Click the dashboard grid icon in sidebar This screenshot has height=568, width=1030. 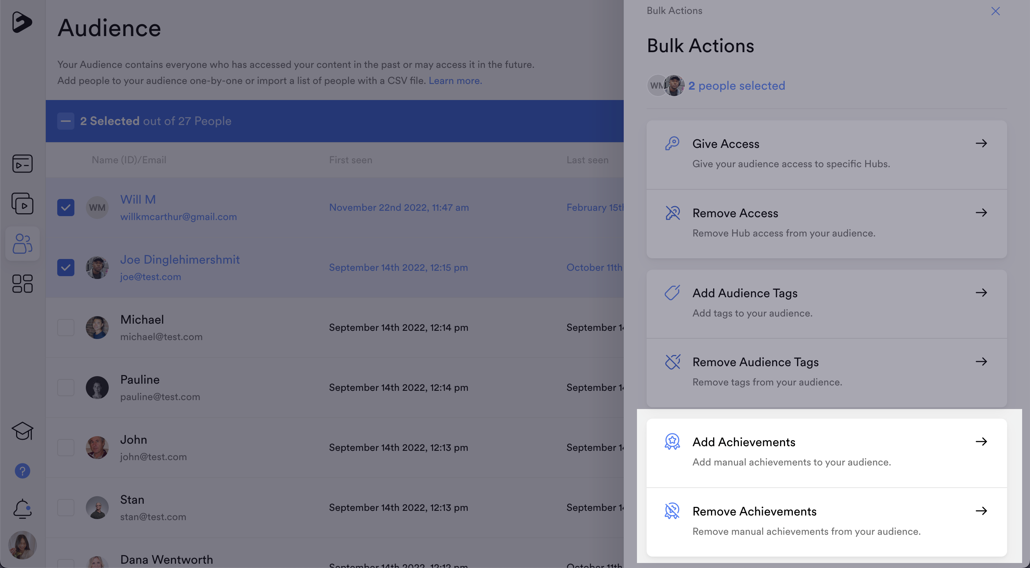click(x=23, y=284)
